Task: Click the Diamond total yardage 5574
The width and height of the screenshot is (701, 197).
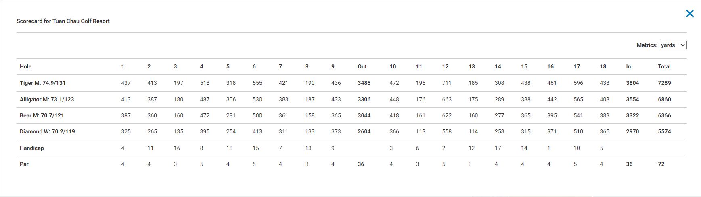Action: click(664, 131)
